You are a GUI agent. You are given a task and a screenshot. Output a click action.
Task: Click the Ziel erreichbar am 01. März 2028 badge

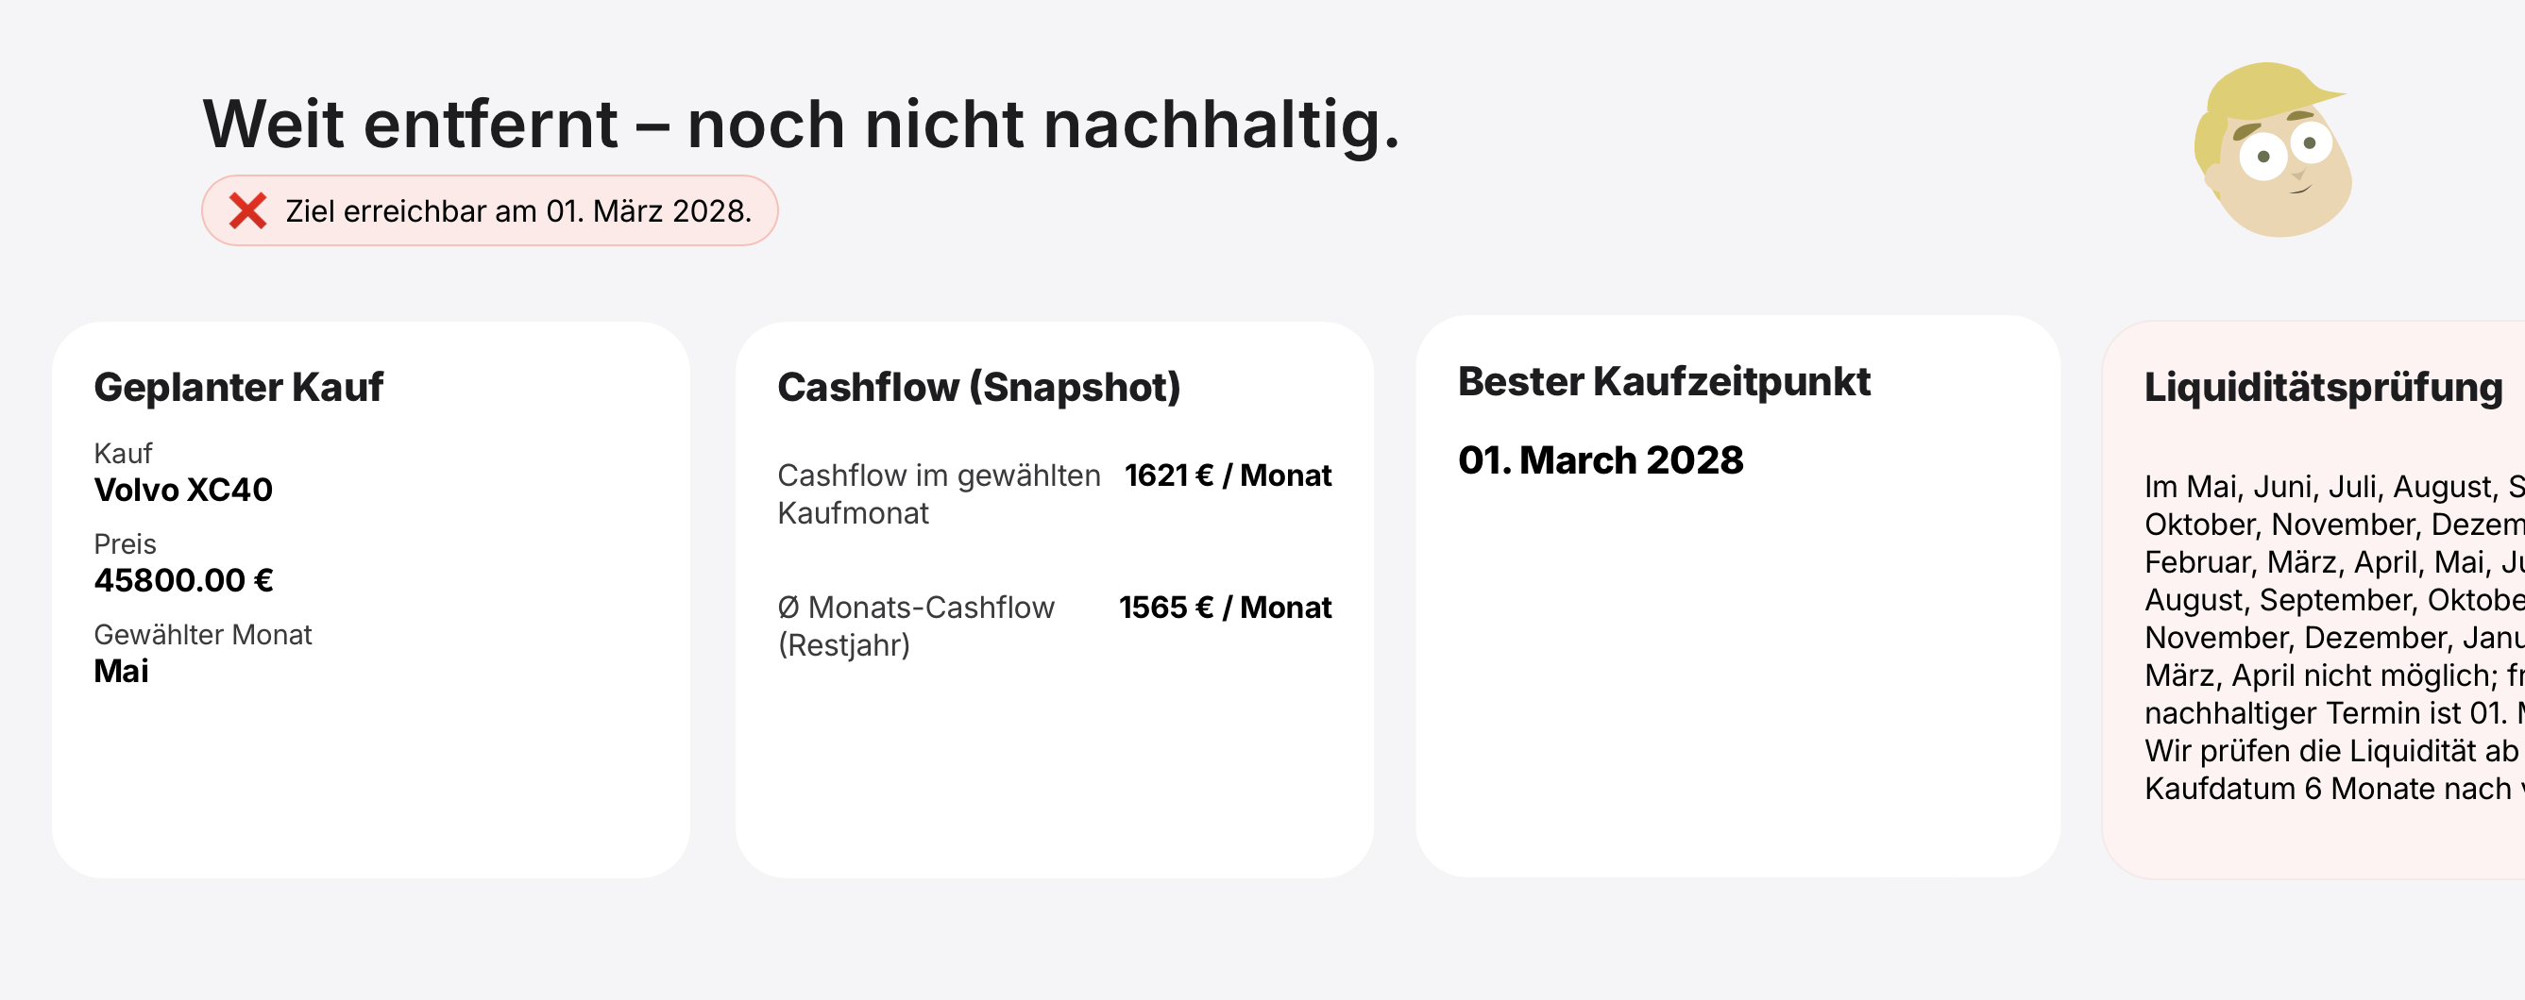tap(488, 209)
